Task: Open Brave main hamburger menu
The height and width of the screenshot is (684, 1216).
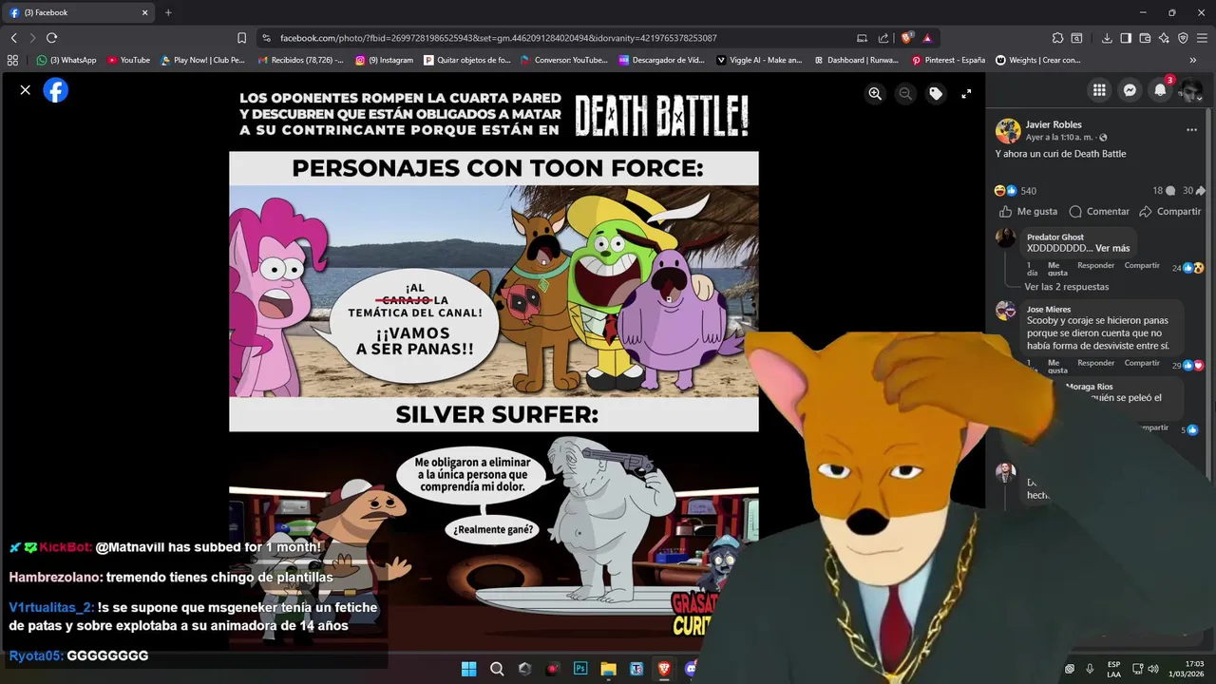Action: click(x=1203, y=38)
